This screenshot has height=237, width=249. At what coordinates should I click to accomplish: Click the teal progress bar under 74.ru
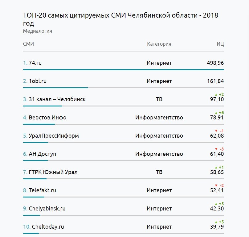(x=123, y=70)
